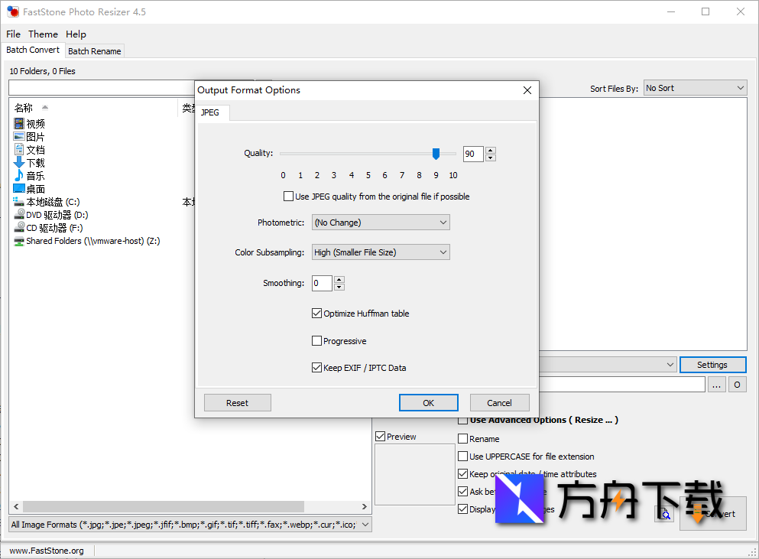This screenshot has height=559, width=759.
Task: Select the 下载 downloads folder icon
Action: pyautogui.click(x=19, y=163)
